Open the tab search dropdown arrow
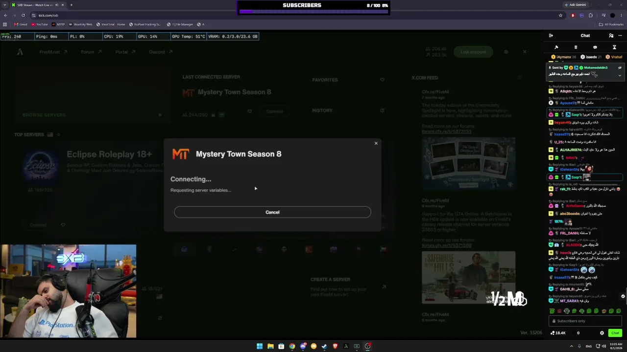This screenshot has width=627, height=352. pos(5,5)
